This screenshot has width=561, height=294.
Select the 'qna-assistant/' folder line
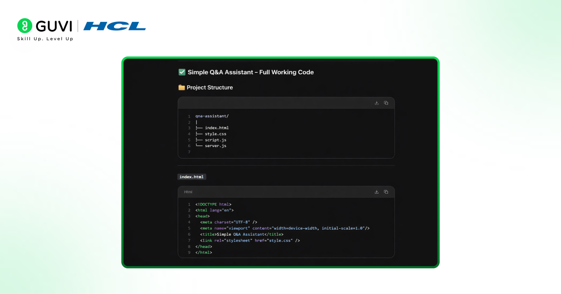point(212,116)
